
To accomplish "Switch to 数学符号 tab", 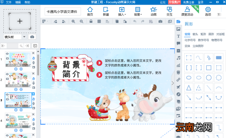I will [x=203, y=40].
